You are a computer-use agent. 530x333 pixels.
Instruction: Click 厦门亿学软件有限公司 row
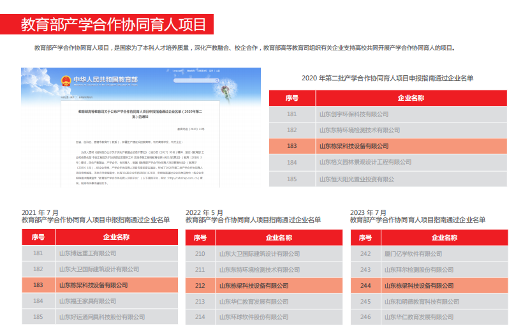click(429, 253)
